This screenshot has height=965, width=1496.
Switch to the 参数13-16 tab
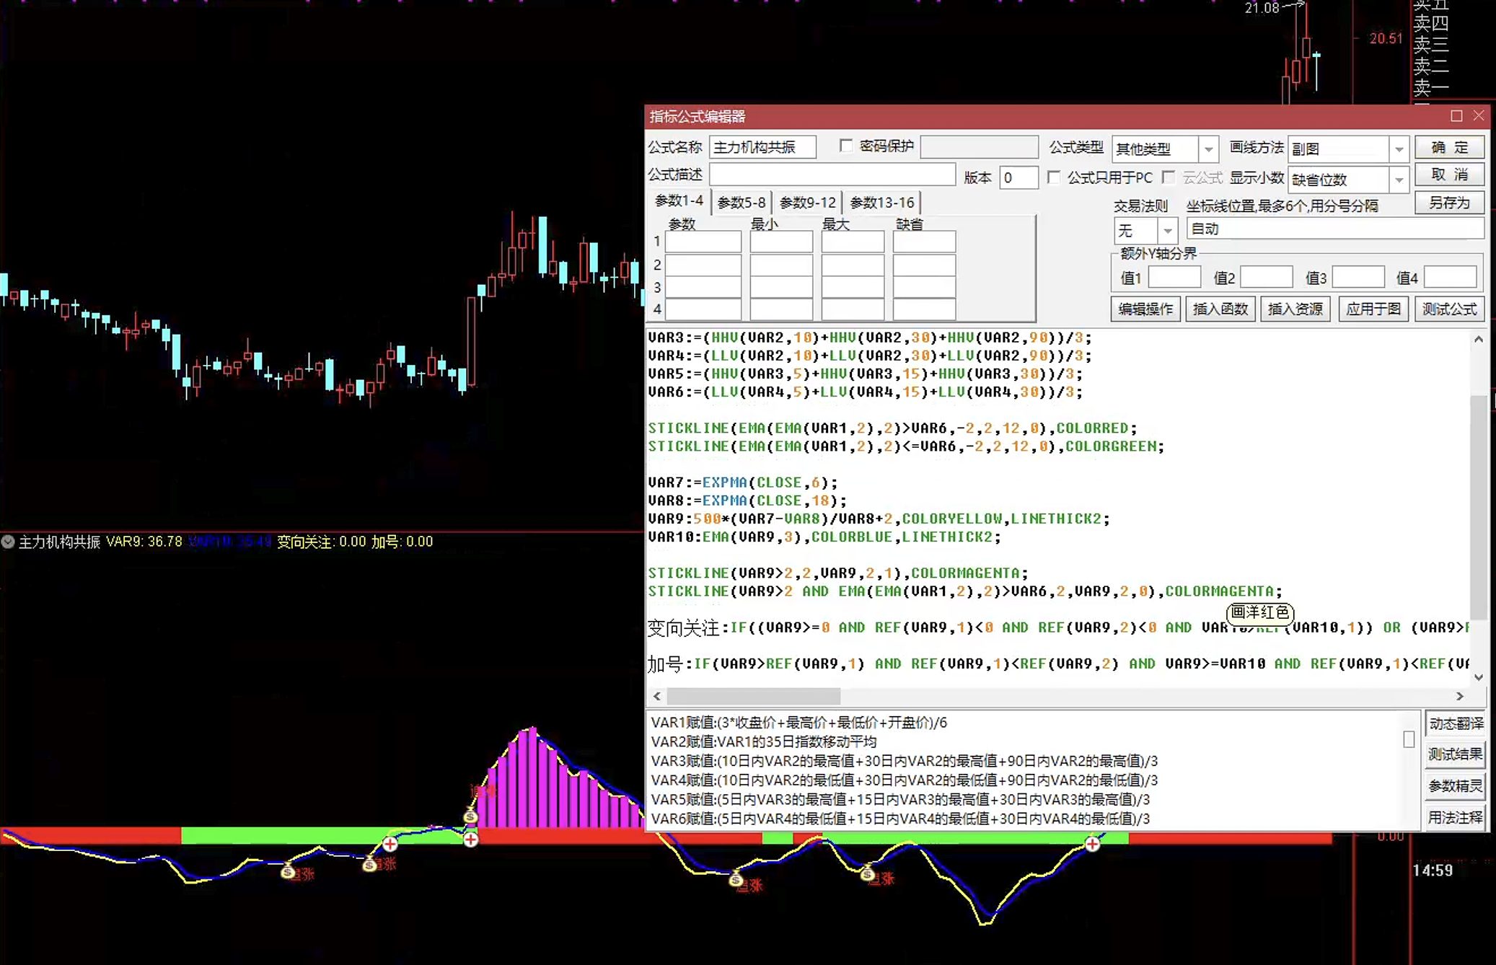[882, 203]
